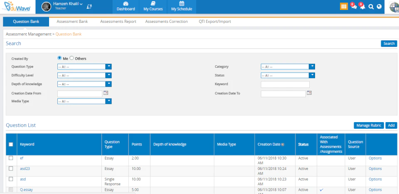Open the orange apps grid icon
Viewport: 399px width, 194px height.
344,7
